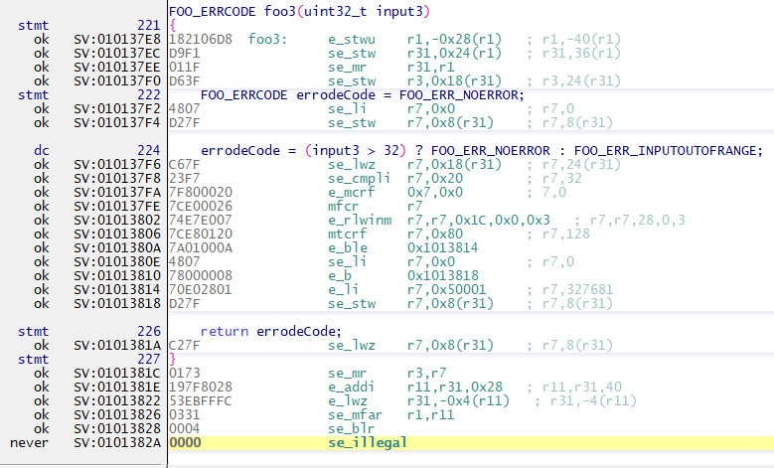Screen dimensions: 774x468
Task: Click the e_addi instruction mnemonic
Action: coord(352,387)
